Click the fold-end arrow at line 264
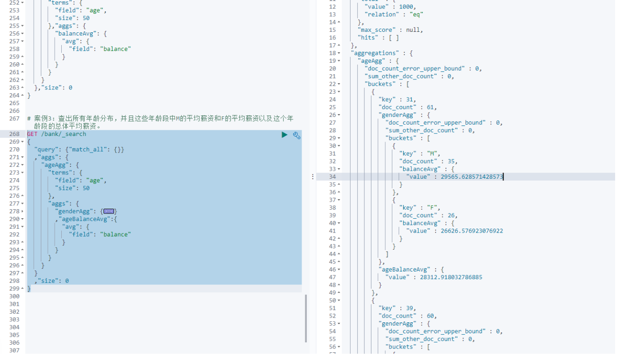The width and height of the screenshot is (636, 358). click(23, 95)
